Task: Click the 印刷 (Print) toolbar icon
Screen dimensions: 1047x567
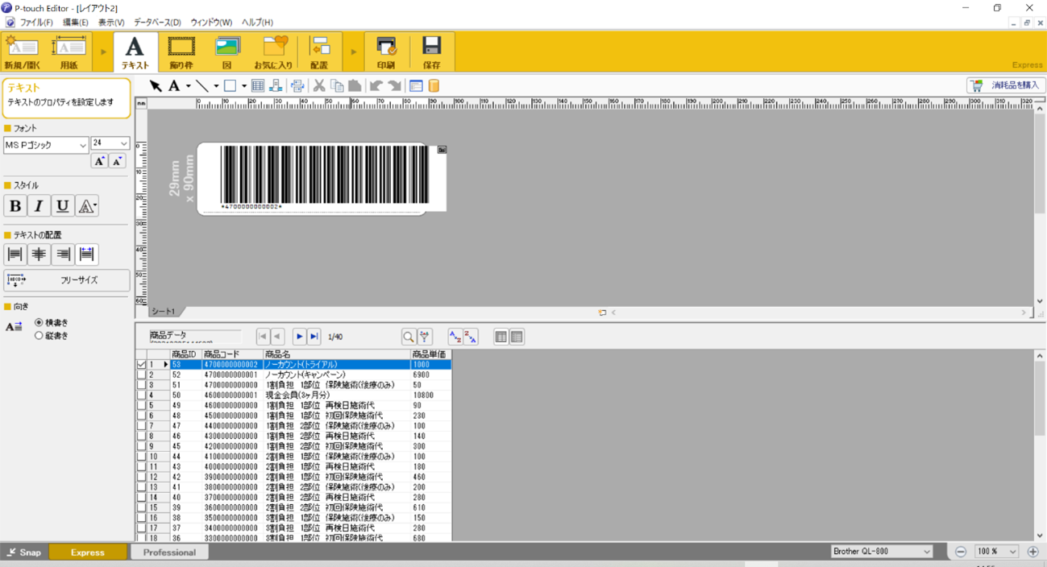Action: [x=386, y=52]
